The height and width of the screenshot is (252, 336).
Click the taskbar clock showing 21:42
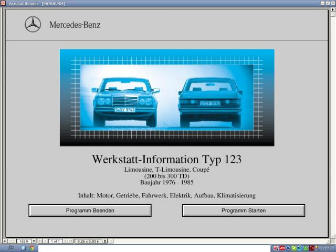327,248
